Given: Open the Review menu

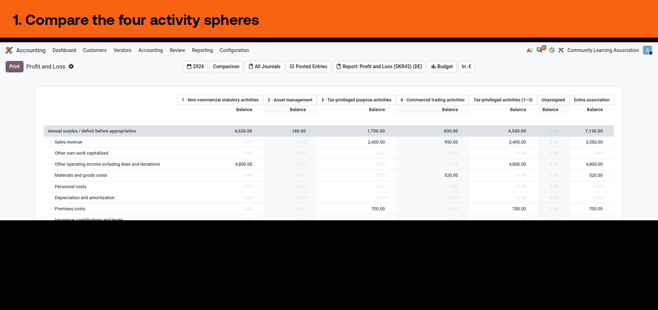Looking at the screenshot, I should [x=177, y=50].
